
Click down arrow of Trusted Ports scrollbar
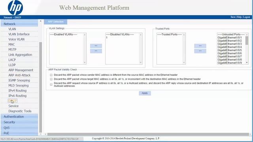tap(184, 62)
